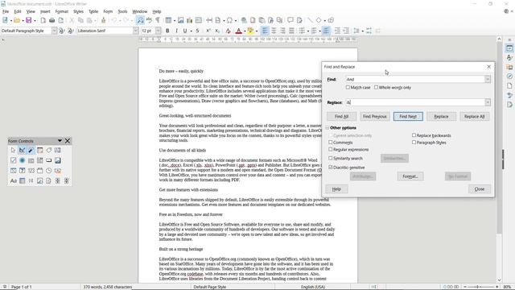Apply Bold formatting
The width and height of the screenshot is (515, 290).
[x=167, y=31]
